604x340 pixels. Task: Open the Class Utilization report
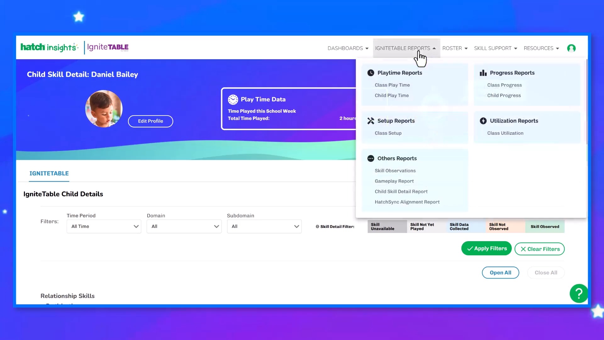point(505,133)
